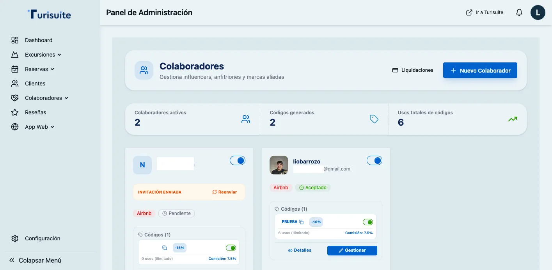Click Ir a Turisuite link
The image size is (552, 270).
click(x=485, y=12)
